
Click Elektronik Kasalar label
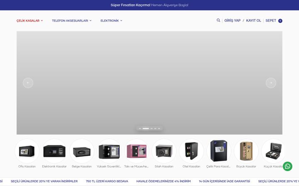tap(54, 167)
